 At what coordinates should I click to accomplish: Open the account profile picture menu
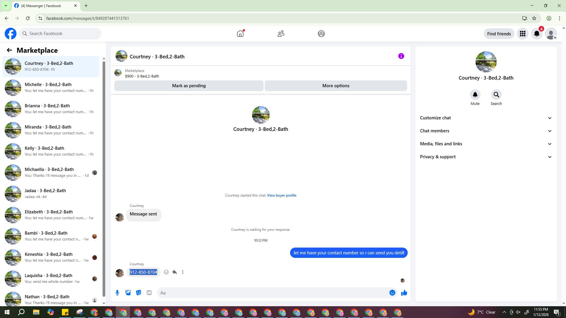pyautogui.click(x=551, y=34)
